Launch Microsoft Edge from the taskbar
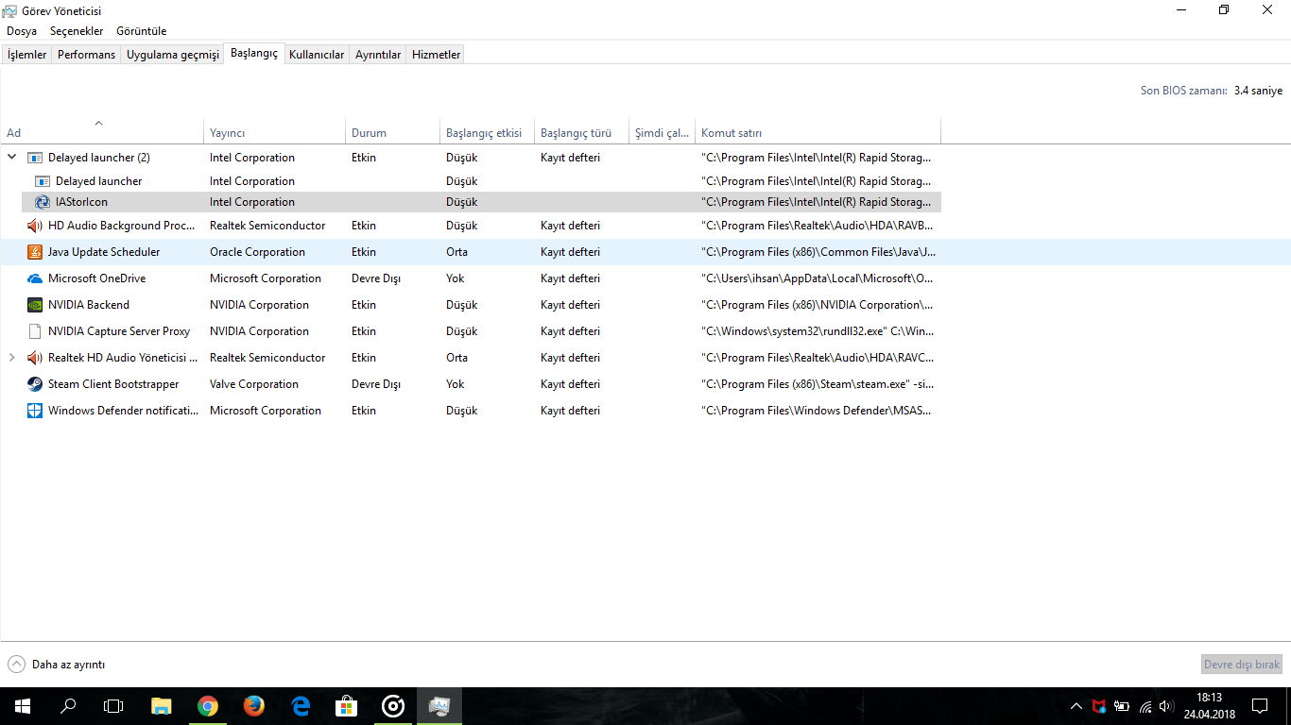This screenshot has height=725, width=1291. tap(301, 706)
